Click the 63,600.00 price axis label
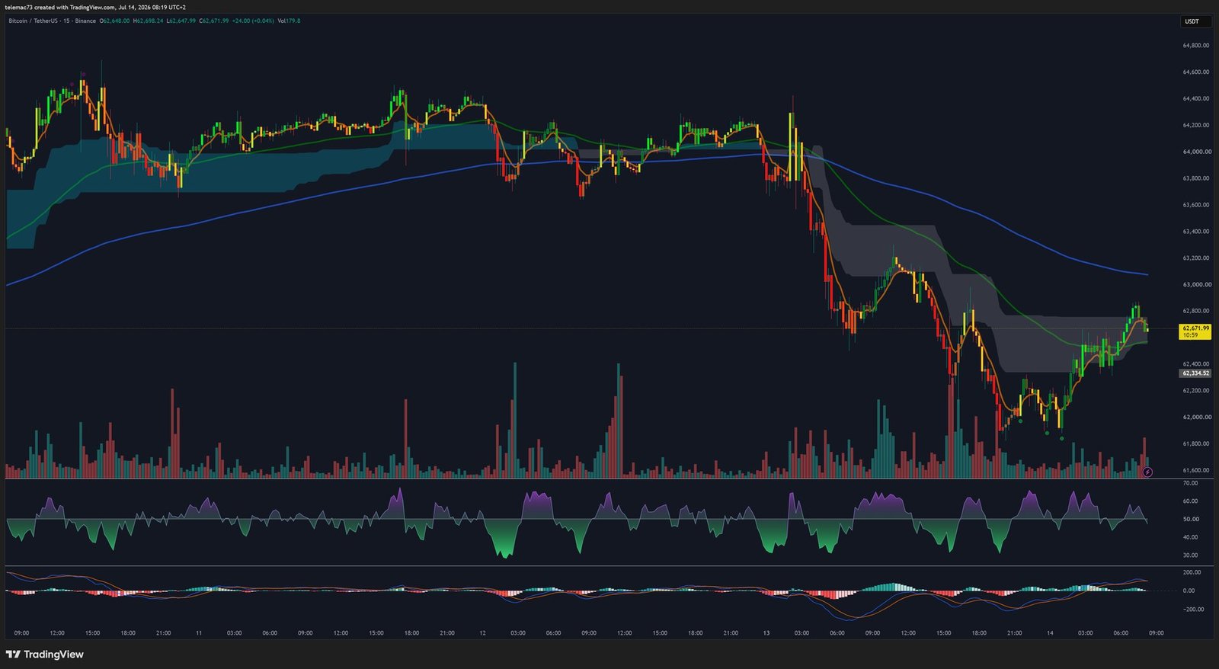The image size is (1219, 669). (1195, 205)
